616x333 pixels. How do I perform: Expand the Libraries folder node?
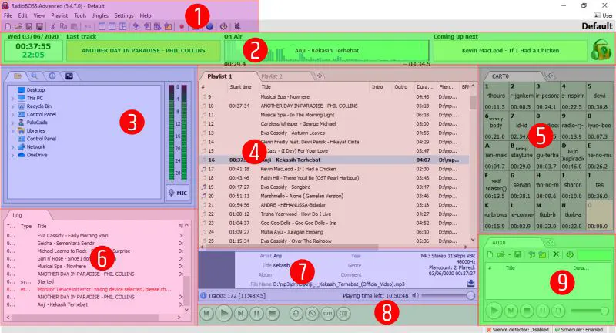(12, 131)
